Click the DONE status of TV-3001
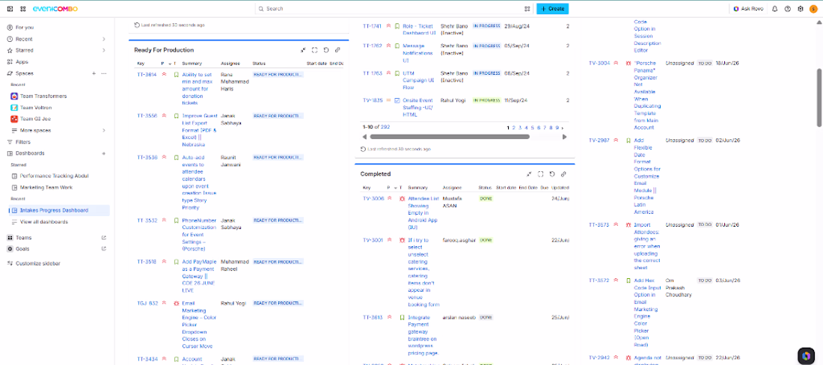Viewport: 823px width, 365px height. pos(486,240)
